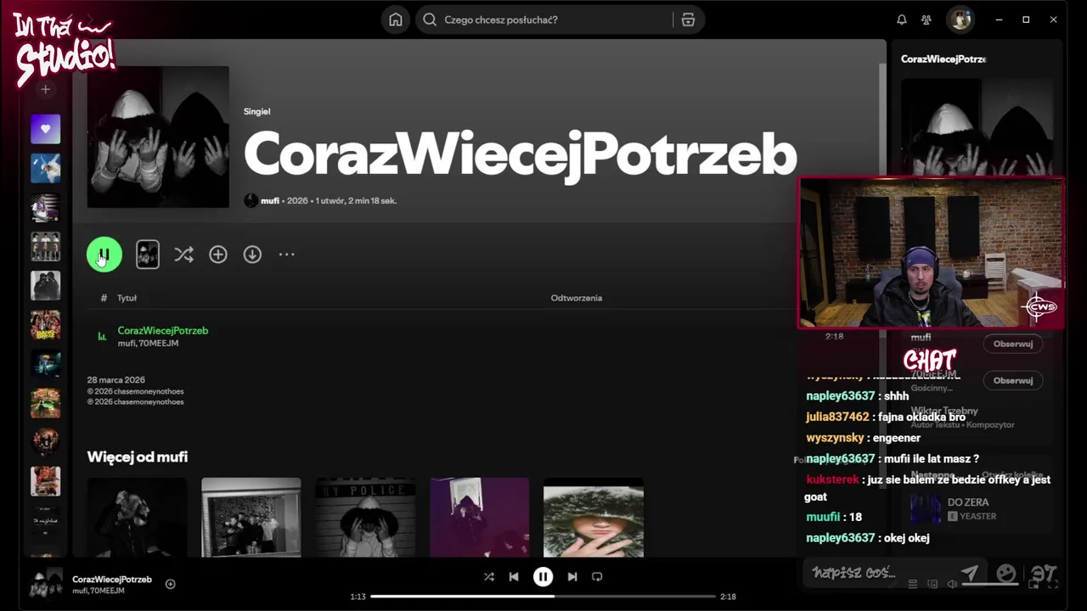1087x611 pixels.
Task: Select the green CorazWiecejPotrzeb track title in list
Action: [x=163, y=330]
